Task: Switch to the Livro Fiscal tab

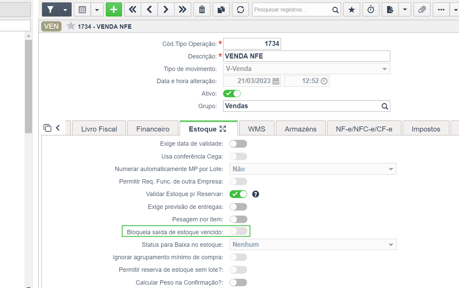Action: pos(99,129)
